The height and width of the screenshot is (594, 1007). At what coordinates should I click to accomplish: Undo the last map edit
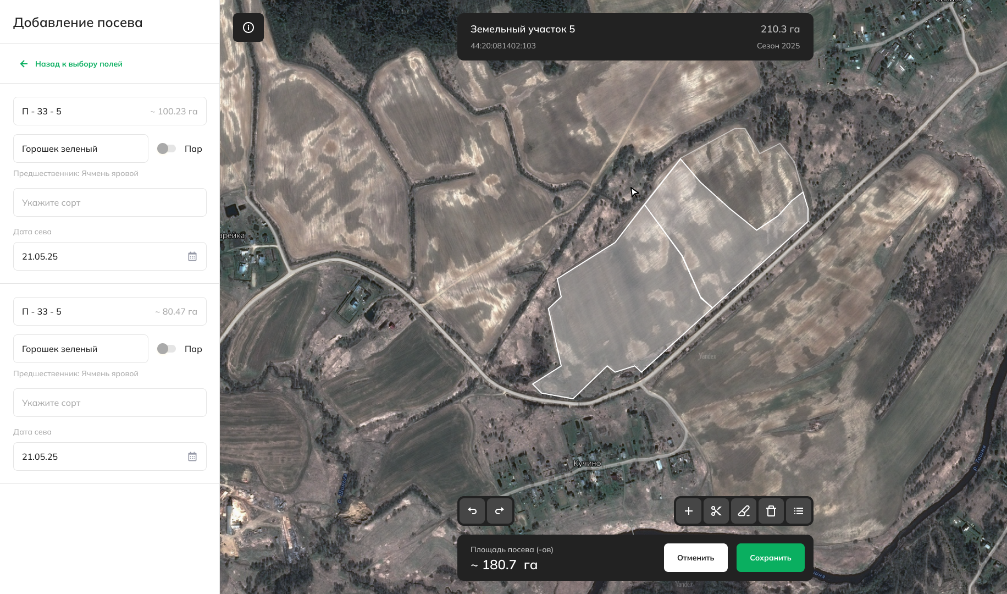point(472,511)
